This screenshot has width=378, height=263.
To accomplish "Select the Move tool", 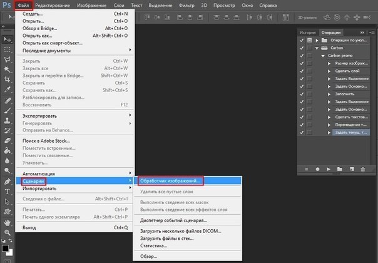I will tap(8, 39).
